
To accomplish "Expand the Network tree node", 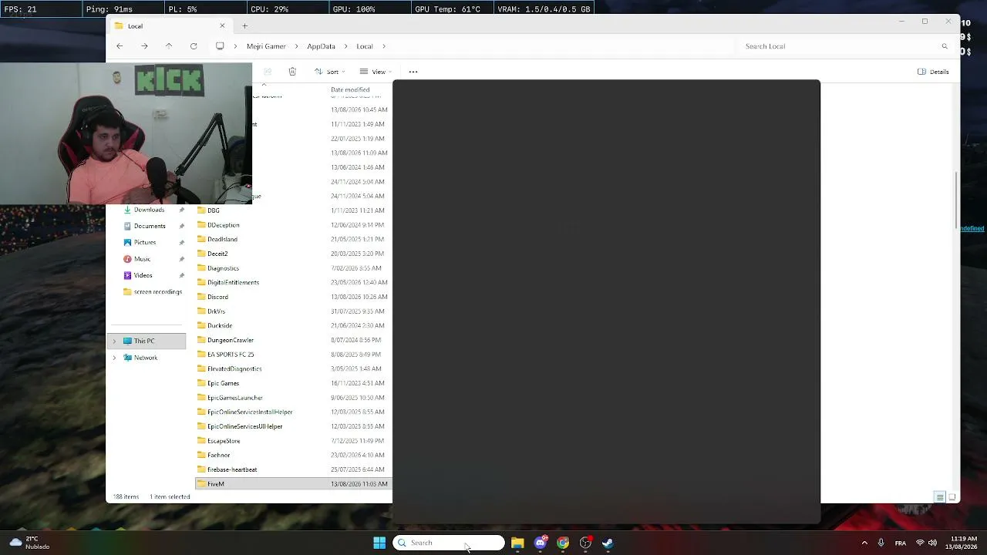I will click(x=114, y=358).
